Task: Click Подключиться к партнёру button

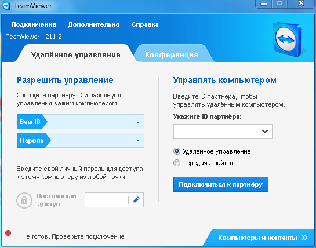Action: tap(221, 184)
